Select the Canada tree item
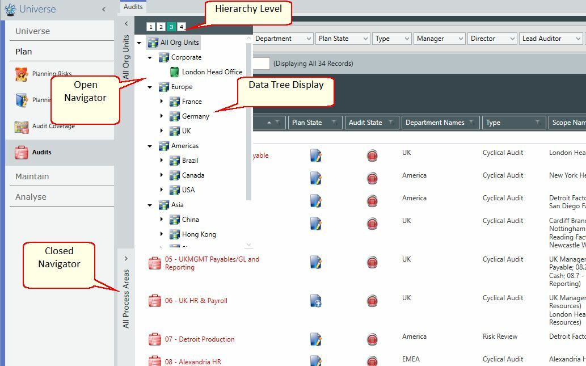The width and height of the screenshot is (586, 366). [x=193, y=175]
